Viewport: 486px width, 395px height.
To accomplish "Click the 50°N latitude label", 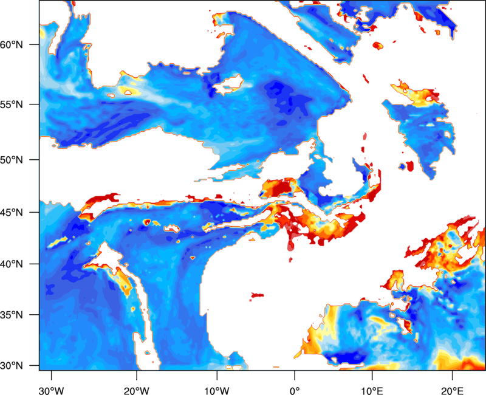I will pos(12,160).
